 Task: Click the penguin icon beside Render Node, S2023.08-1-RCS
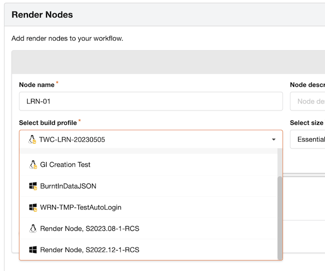[x=32, y=228]
